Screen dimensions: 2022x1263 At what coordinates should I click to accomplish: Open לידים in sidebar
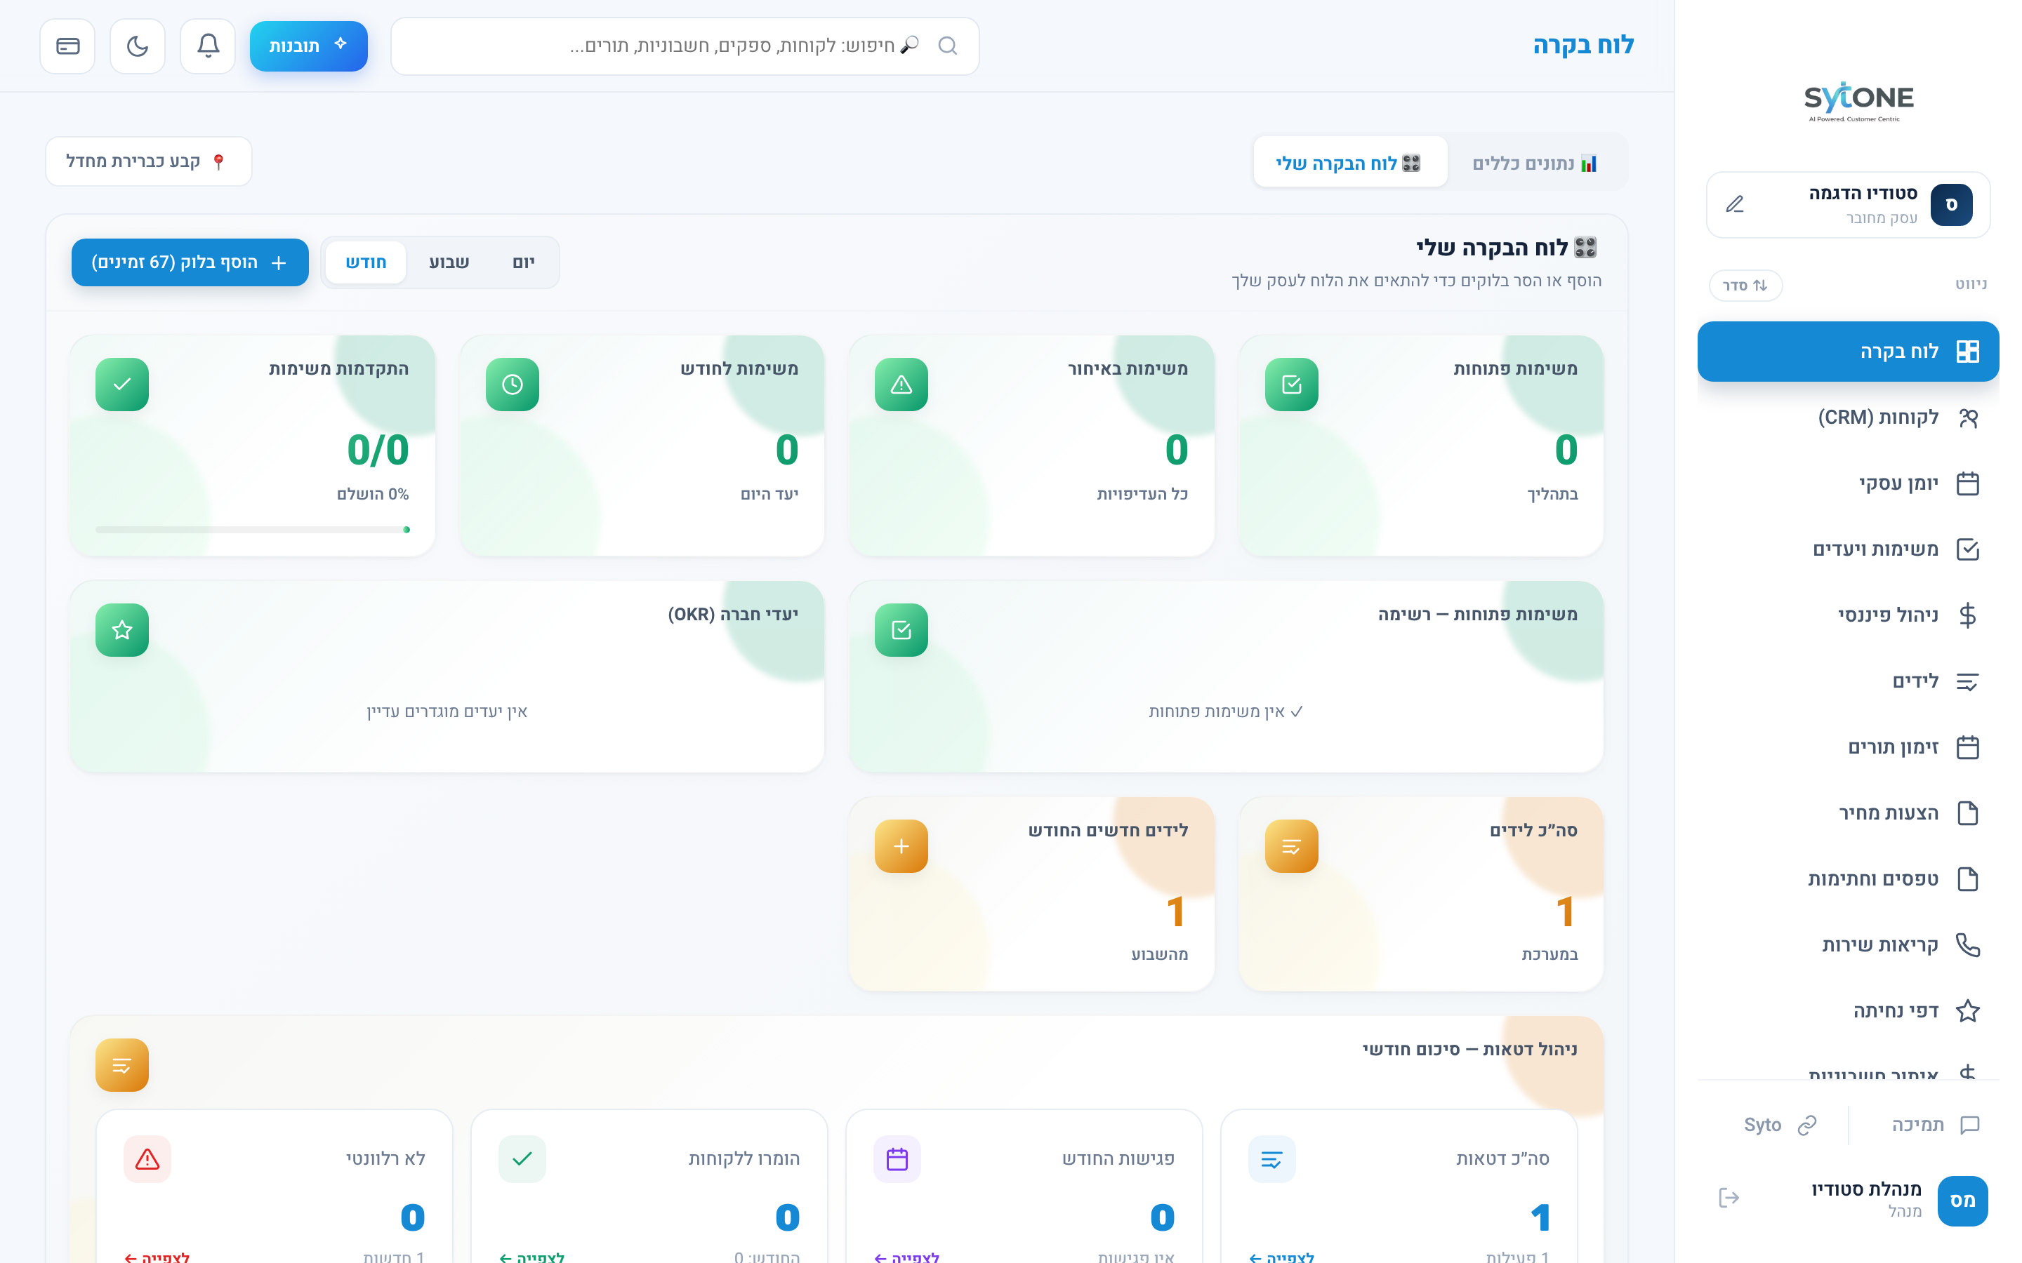click(1847, 681)
